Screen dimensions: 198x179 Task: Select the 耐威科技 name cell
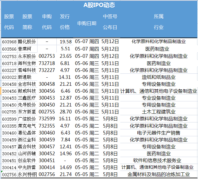(x=27, y=91)
